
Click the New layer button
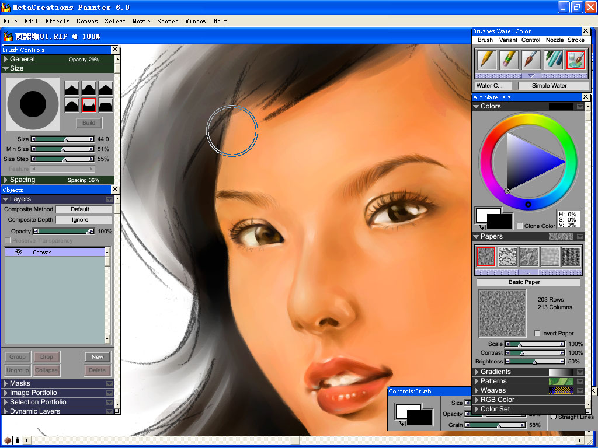pyautogui.click(x=98, y=357)
